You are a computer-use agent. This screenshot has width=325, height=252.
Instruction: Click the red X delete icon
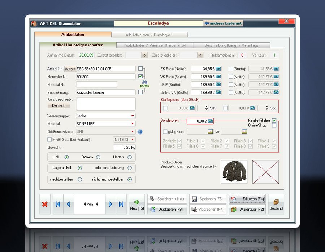point(45,204)
